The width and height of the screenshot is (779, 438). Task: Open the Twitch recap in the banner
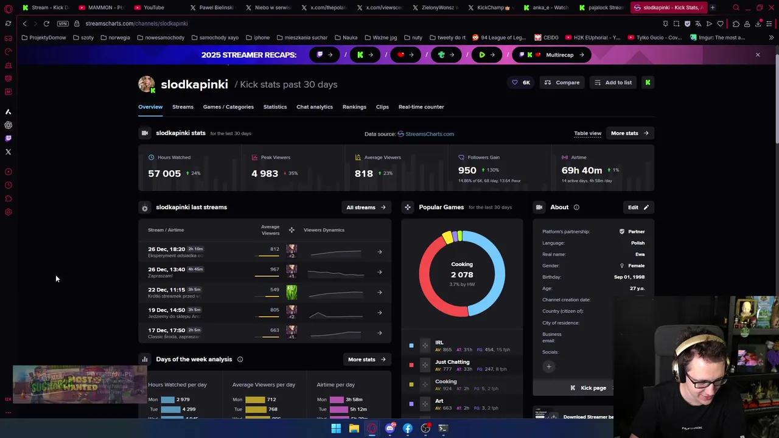(324, 55)
